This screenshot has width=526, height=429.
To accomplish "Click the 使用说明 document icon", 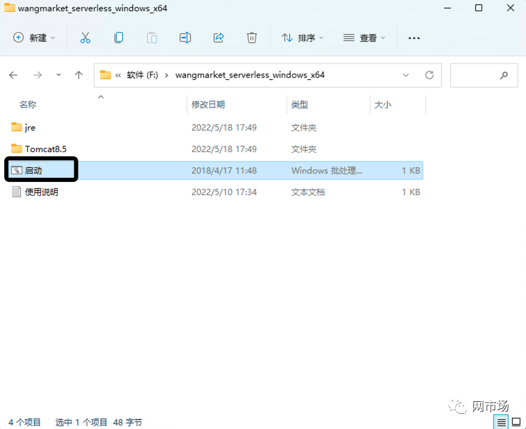I will tap(17, 192).
